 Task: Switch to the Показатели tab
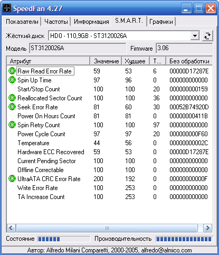tap(22, 22)
